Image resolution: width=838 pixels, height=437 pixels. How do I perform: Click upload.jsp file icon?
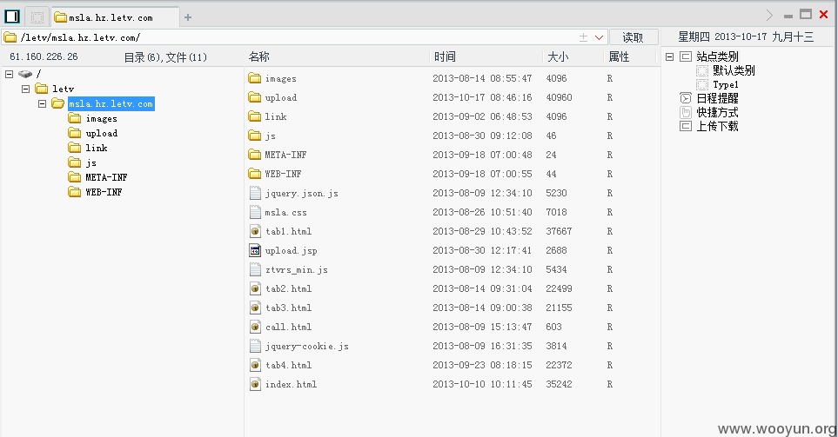(x=256, y=250)
